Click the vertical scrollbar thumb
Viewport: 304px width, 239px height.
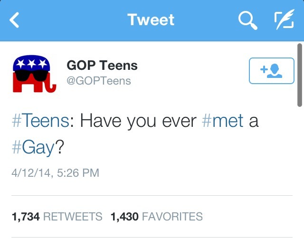(300, 75)
